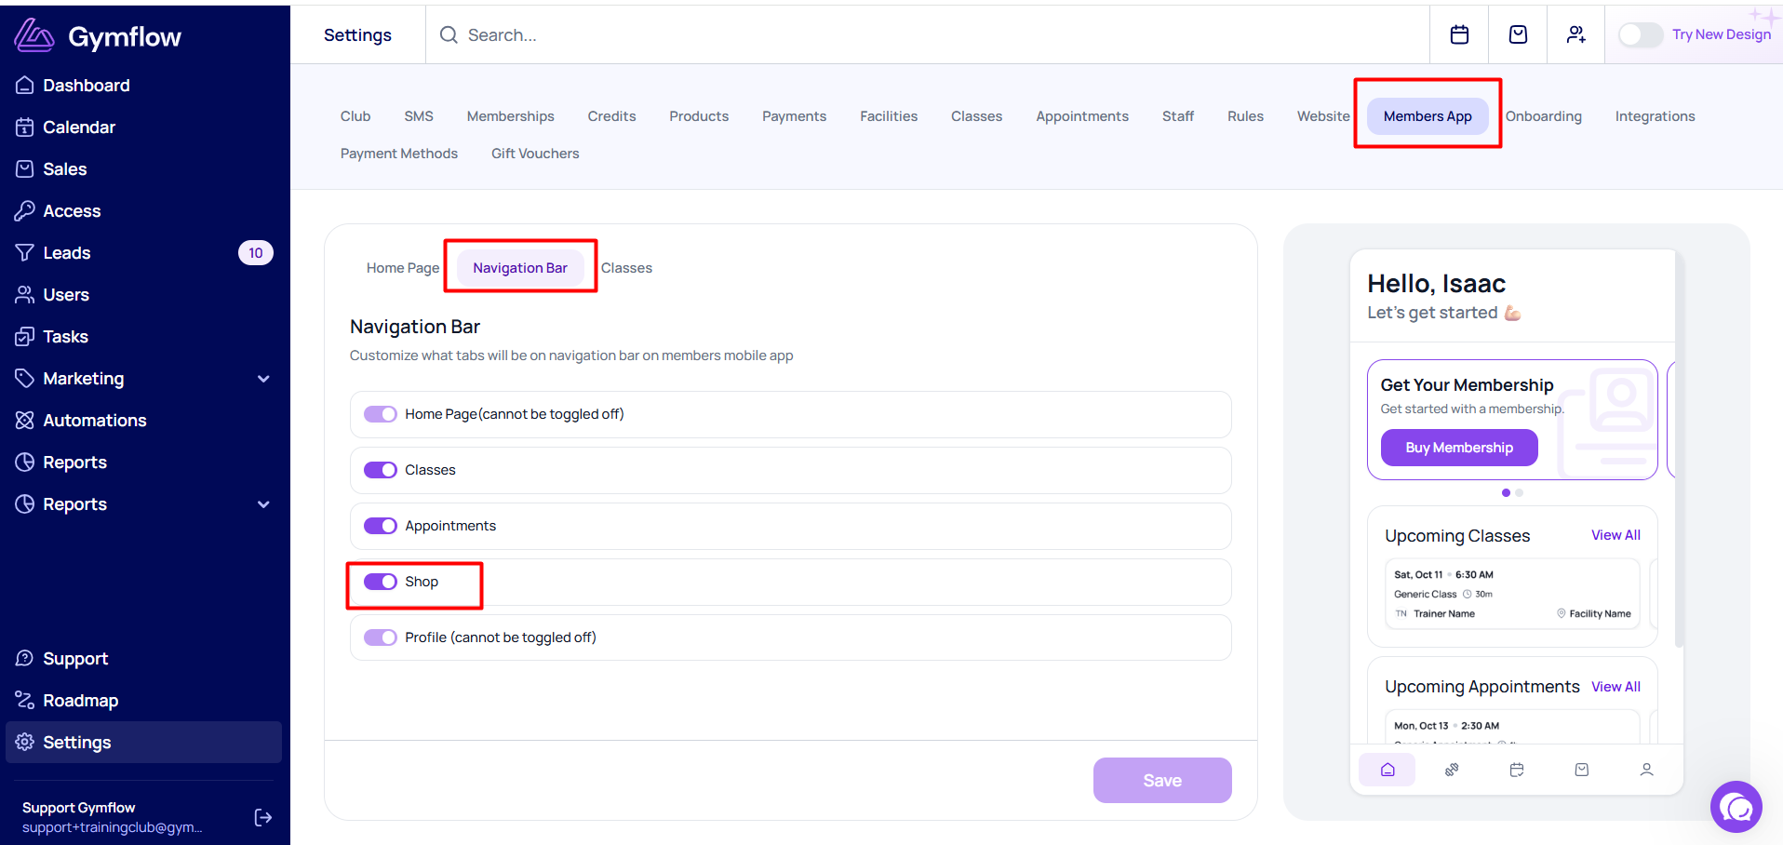The image size is (1783, 845).
Task: Log out using the exit icon
Action: (263, 817)
